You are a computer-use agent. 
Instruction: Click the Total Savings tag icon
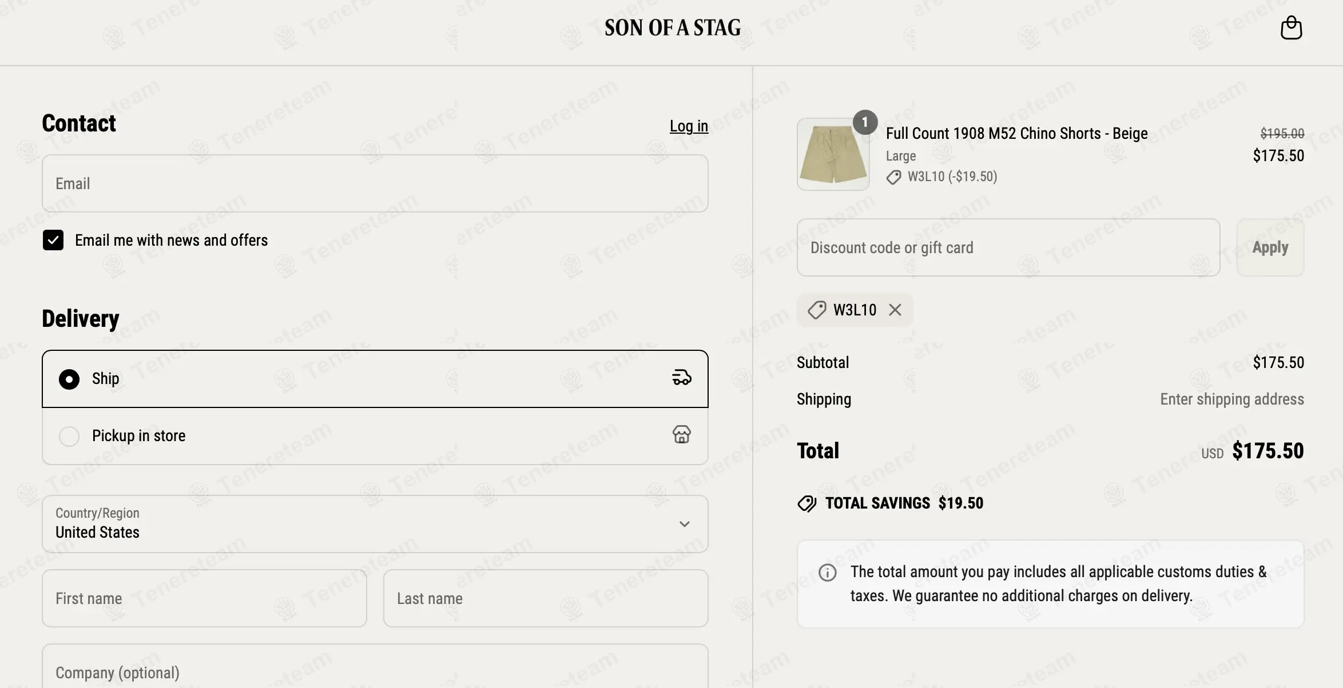[x=807, y=503]
